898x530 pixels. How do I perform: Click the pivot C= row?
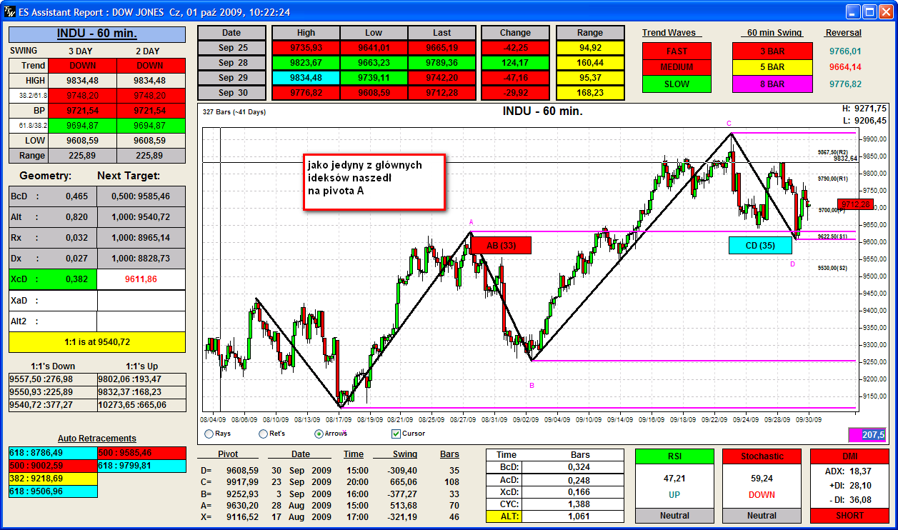pos(330,482)
